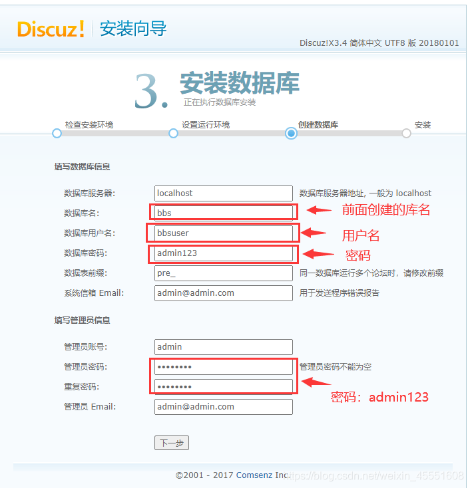Click the active 创建数据库 step circle
470x488 pixels.
pos(291,134)
